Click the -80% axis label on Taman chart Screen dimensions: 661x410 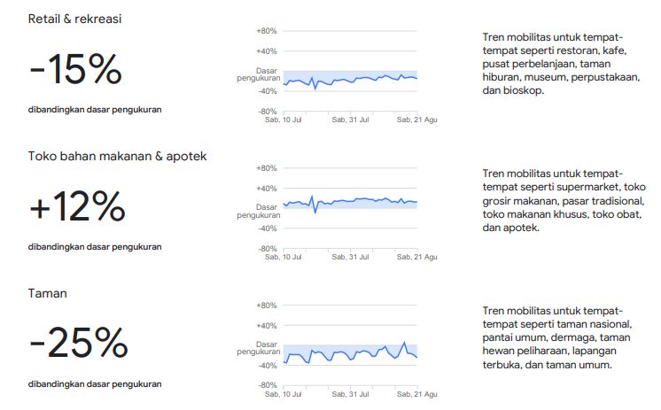click(268, 385)
